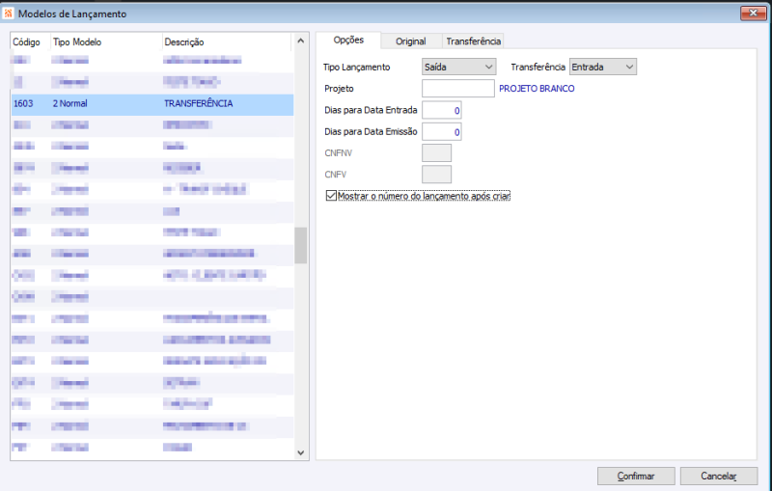Open the Transferência tab
This screenshot has width=772, height=491.
[x=473, y=41]
